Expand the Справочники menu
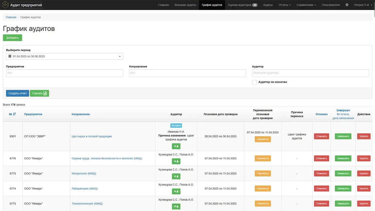The image size is (375, 211). pyautogui.click(x=306, y=5)
